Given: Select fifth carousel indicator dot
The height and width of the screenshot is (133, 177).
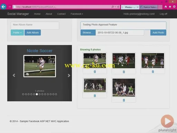Looking at the screenshot, I should (34, 94).
